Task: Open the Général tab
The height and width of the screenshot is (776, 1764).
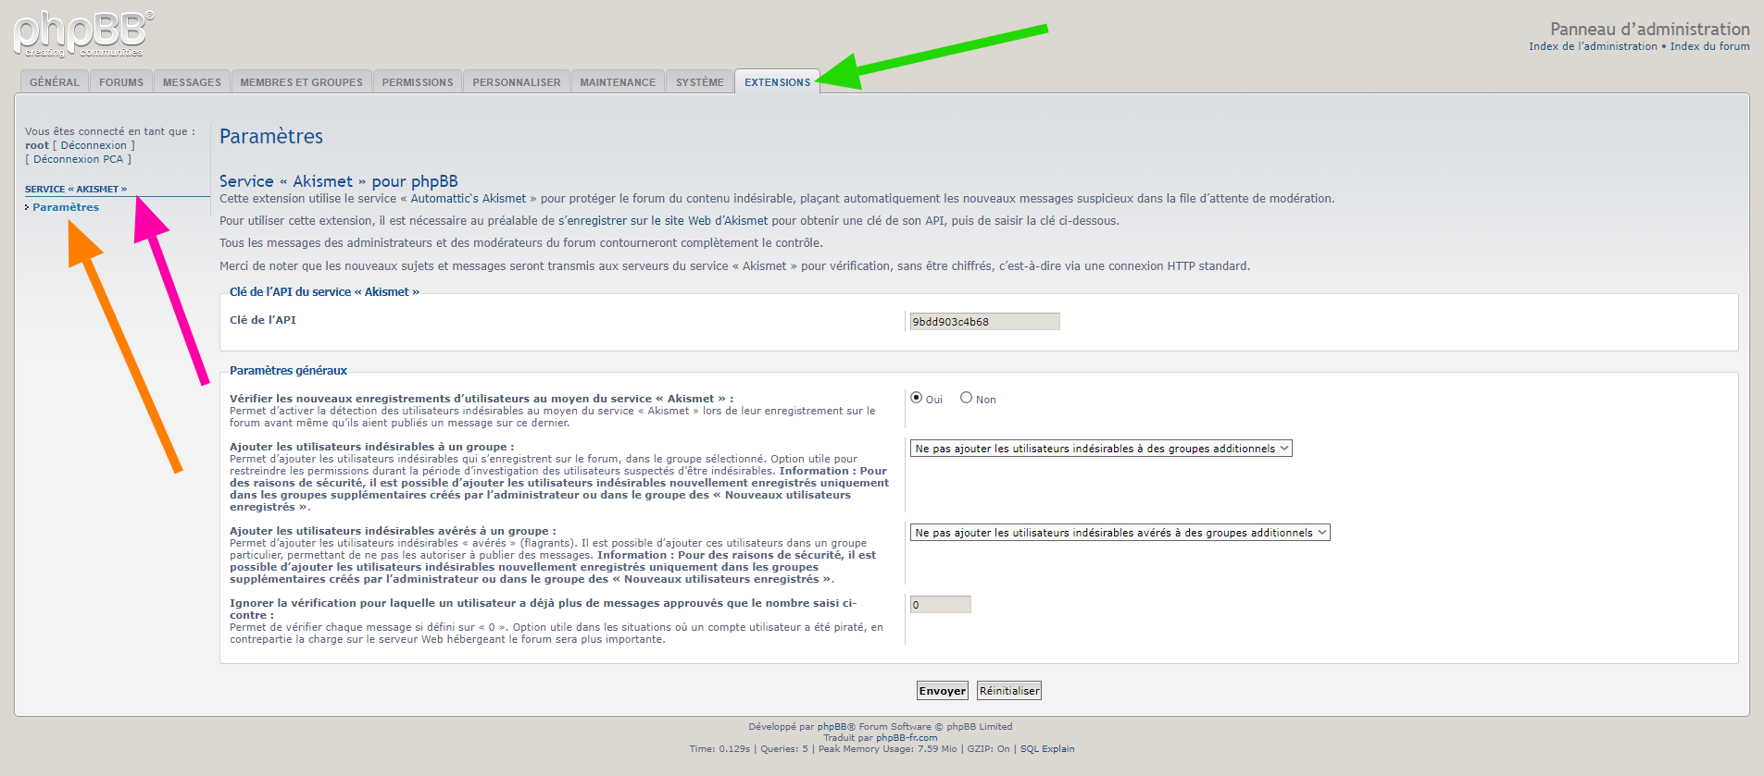Action: 55,82
